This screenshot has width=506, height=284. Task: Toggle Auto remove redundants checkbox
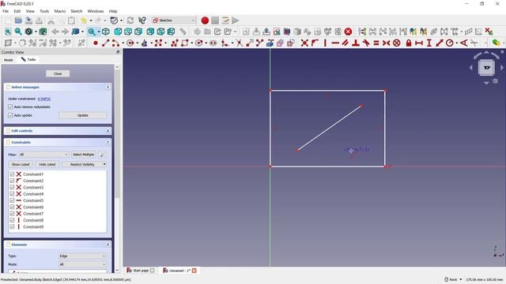point(10,106)
